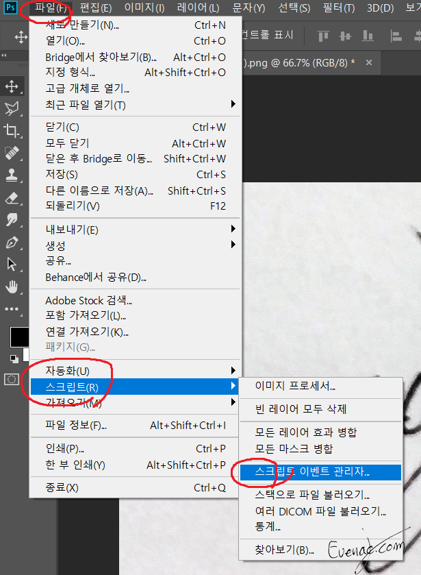The width and height of the screenshot is (421, 575).
Task: Choose 고급 개체로 열기... entry
Action: pyautogui.click(x=136, y=88)
